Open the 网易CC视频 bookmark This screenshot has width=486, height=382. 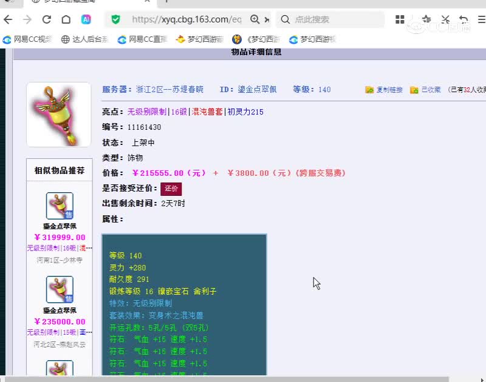(x=27, y=39)
